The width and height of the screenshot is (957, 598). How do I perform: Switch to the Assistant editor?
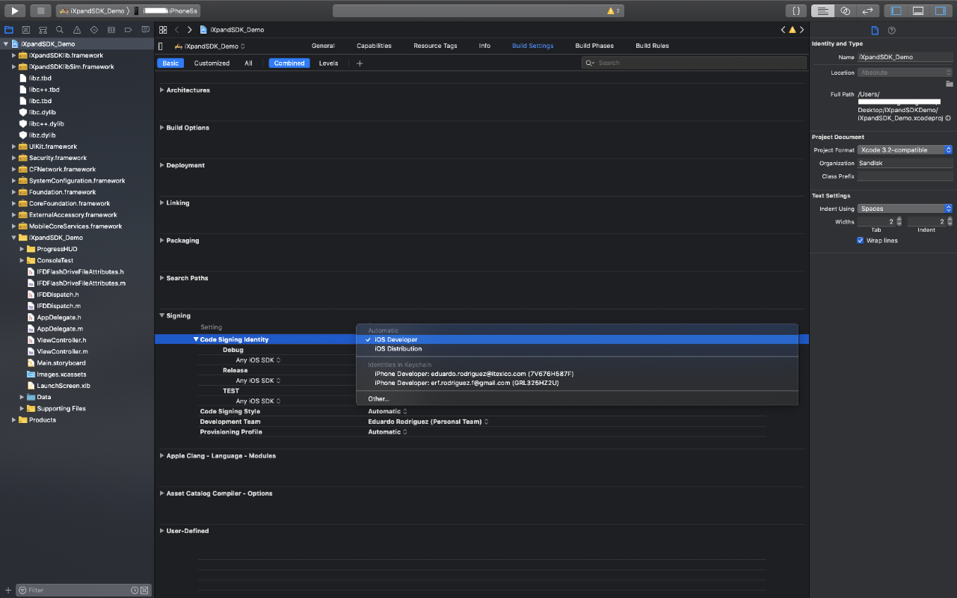[x=845, y=10]
